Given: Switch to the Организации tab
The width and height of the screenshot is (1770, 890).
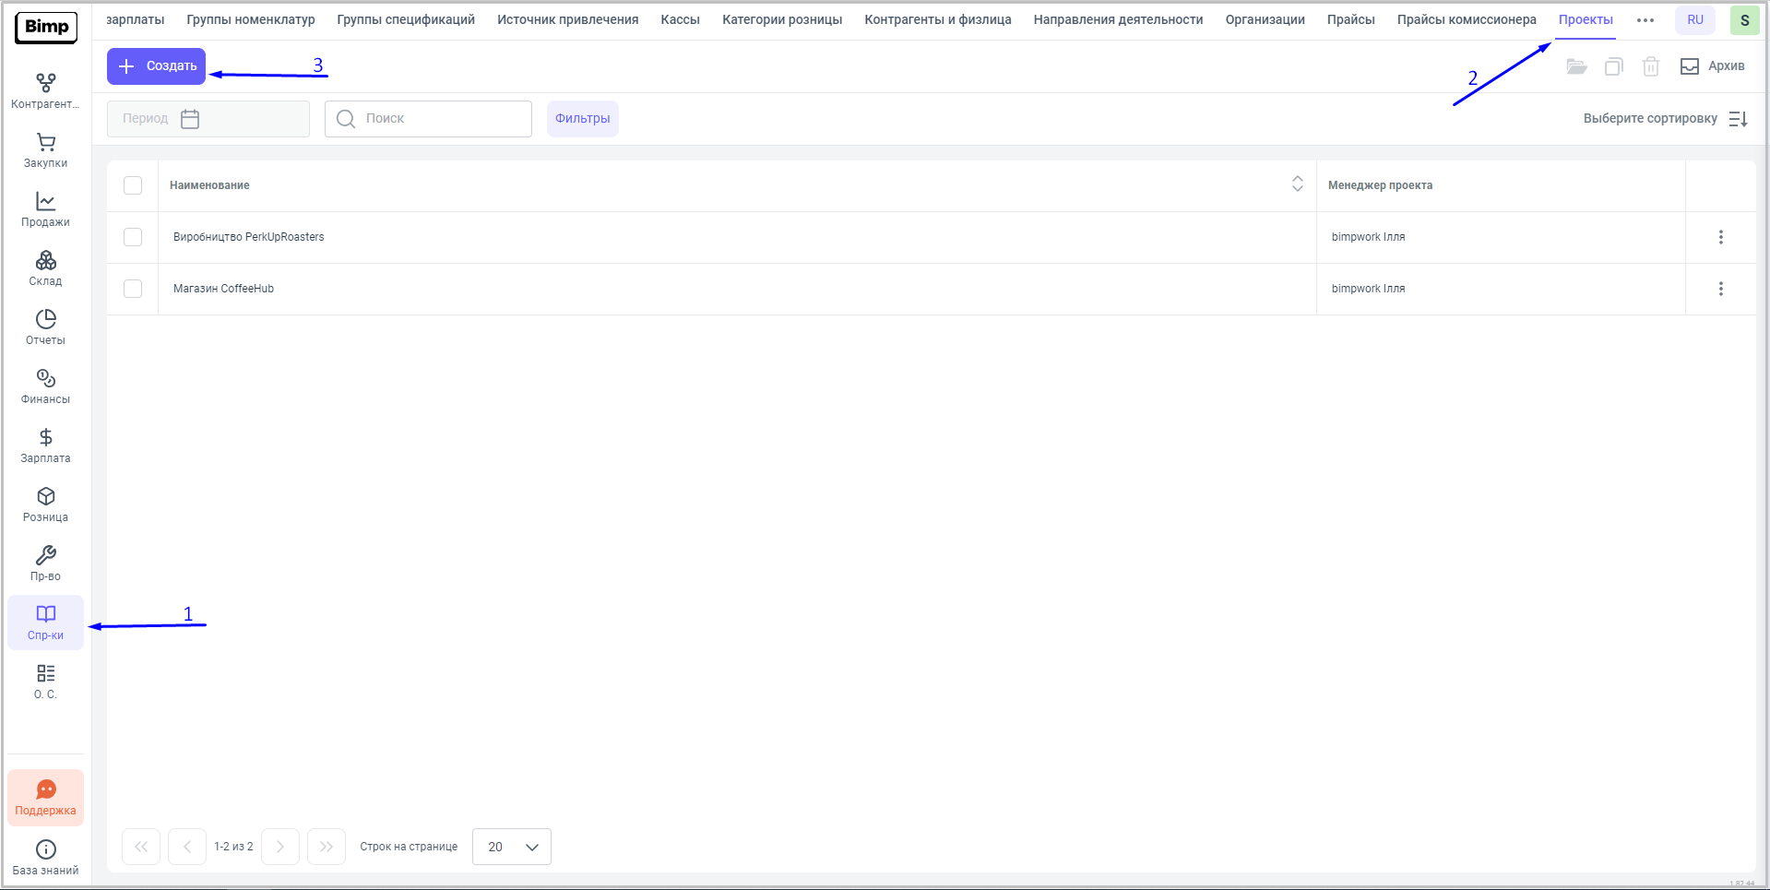Looking at the screenshot, I should tap(1265, 19).
